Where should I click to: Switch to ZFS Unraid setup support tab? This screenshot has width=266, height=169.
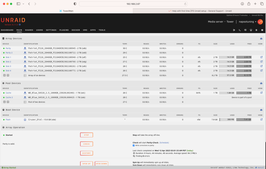coord(199,11)
